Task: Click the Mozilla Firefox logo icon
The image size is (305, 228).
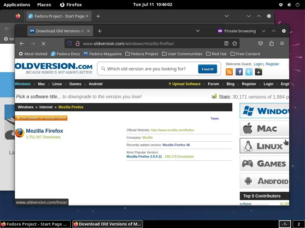Action: [x=20, y=133]
